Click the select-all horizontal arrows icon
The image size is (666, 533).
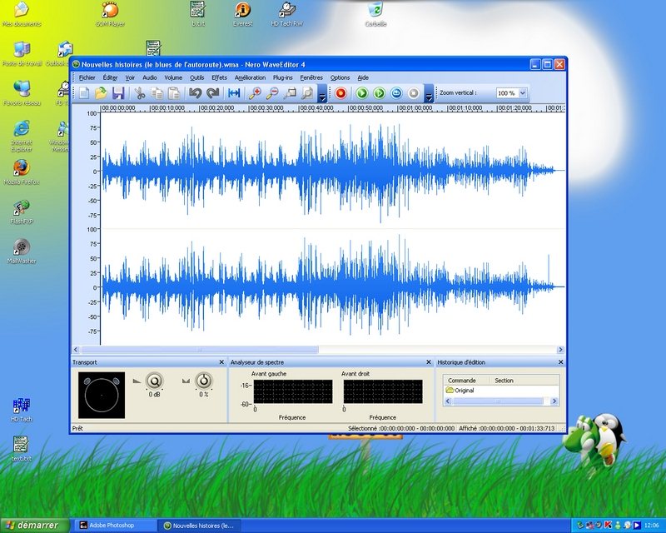point(234,93)
